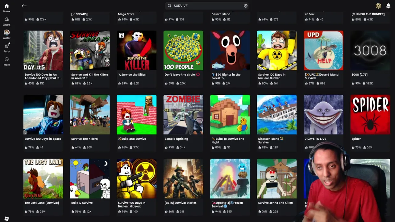Screen dimensions: 395x222
Task: Open the Spider game thumbnail
Action: [370, 114]
